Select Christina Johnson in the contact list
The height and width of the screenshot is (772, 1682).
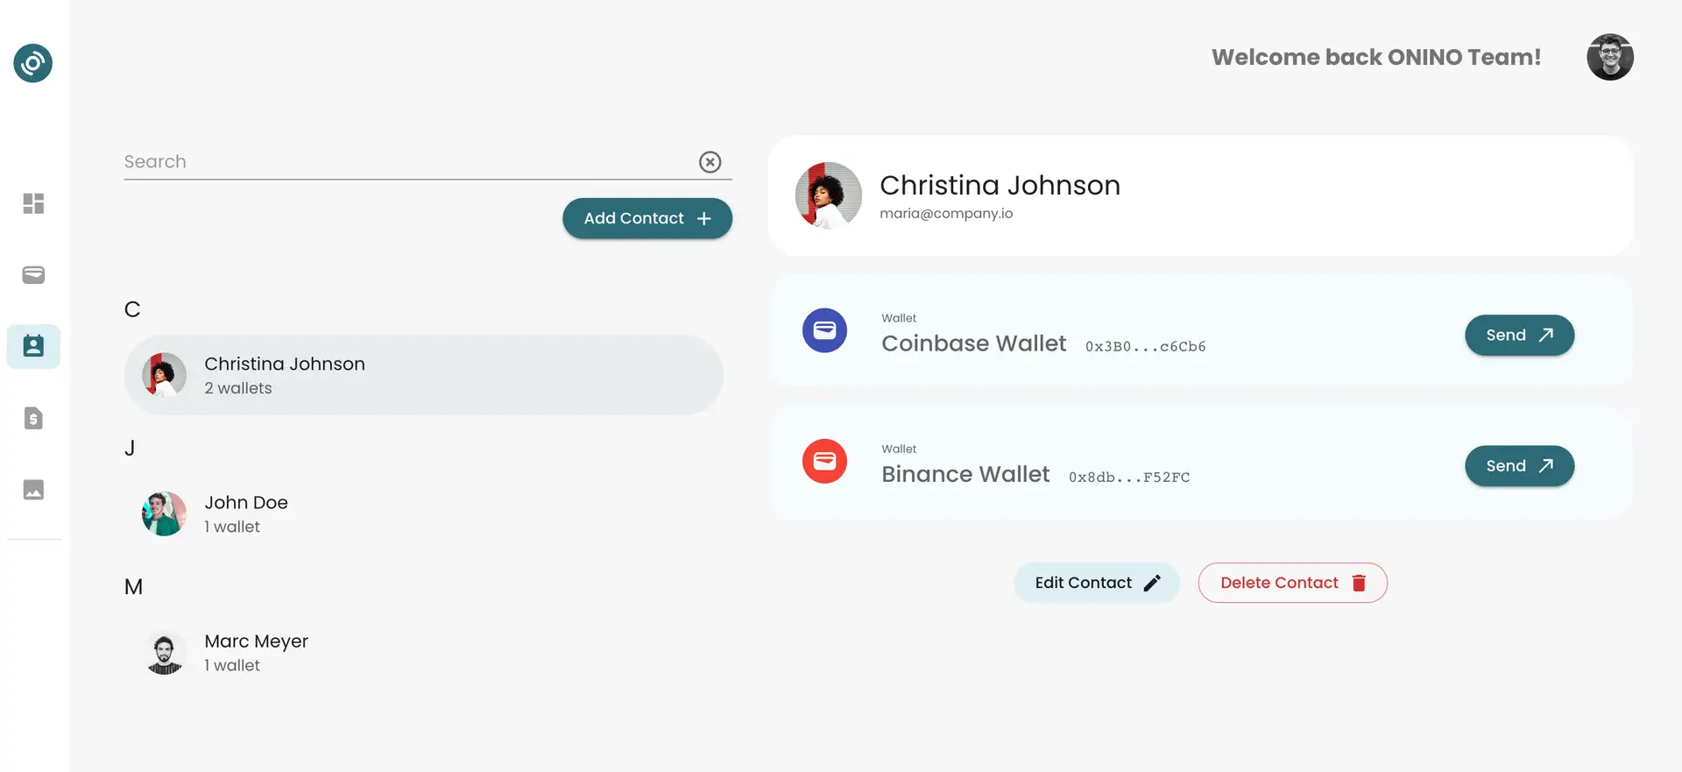tap(424, 375)
